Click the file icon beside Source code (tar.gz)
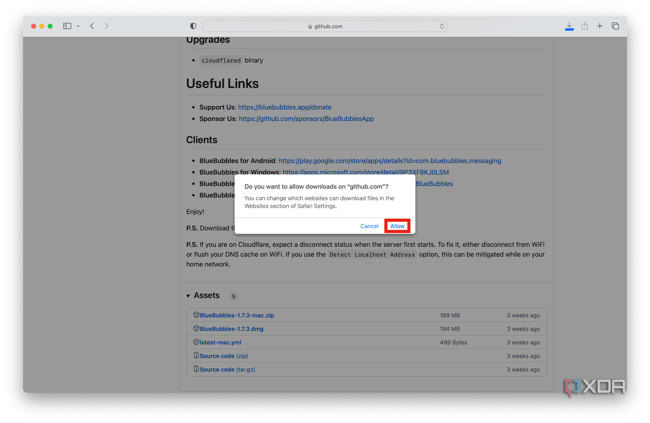This screenshot has width=650, height=423. [196, 369]
